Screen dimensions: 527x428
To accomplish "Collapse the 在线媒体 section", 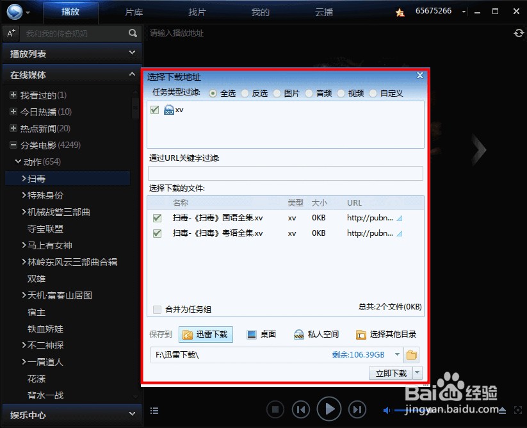I will (132, 74).
